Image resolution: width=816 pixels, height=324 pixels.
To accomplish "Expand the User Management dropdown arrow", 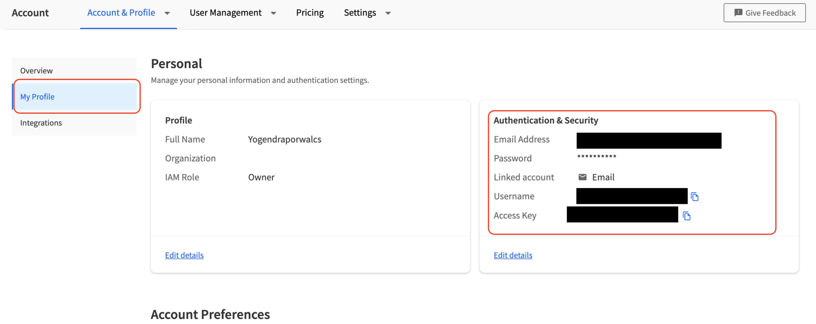I will (x=273, y=13).
